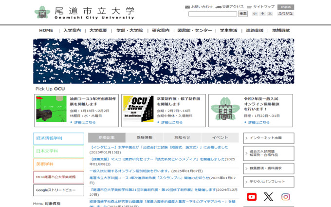331x207 pixels.
Task: Open the X (Twitter) icon
Action: (268, 197)
